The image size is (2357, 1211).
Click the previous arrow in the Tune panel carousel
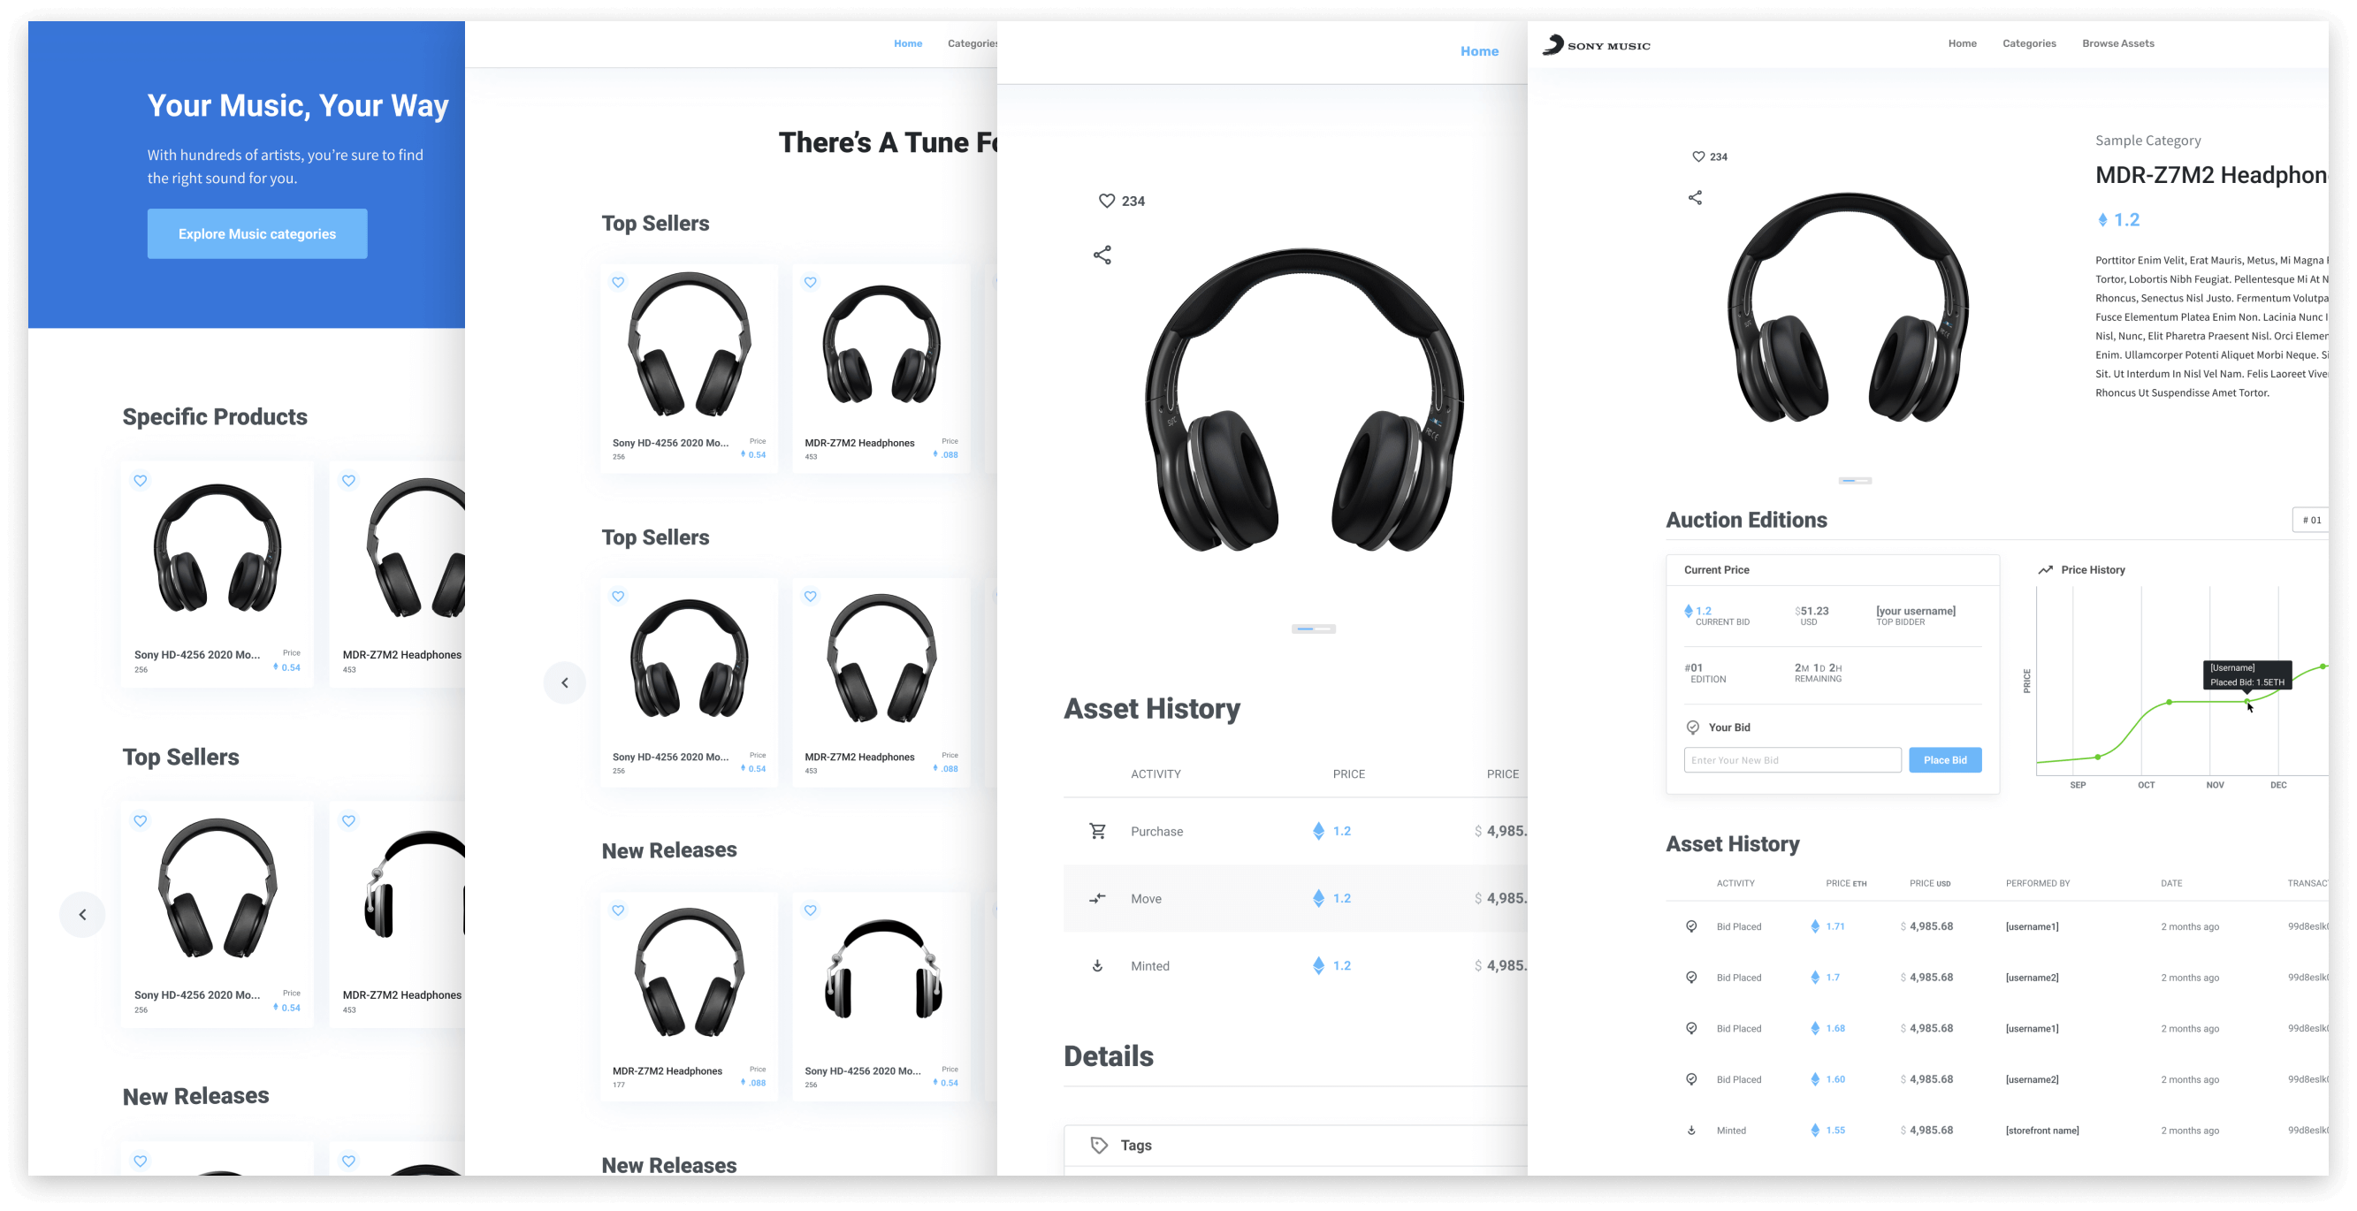click(565, 682)
